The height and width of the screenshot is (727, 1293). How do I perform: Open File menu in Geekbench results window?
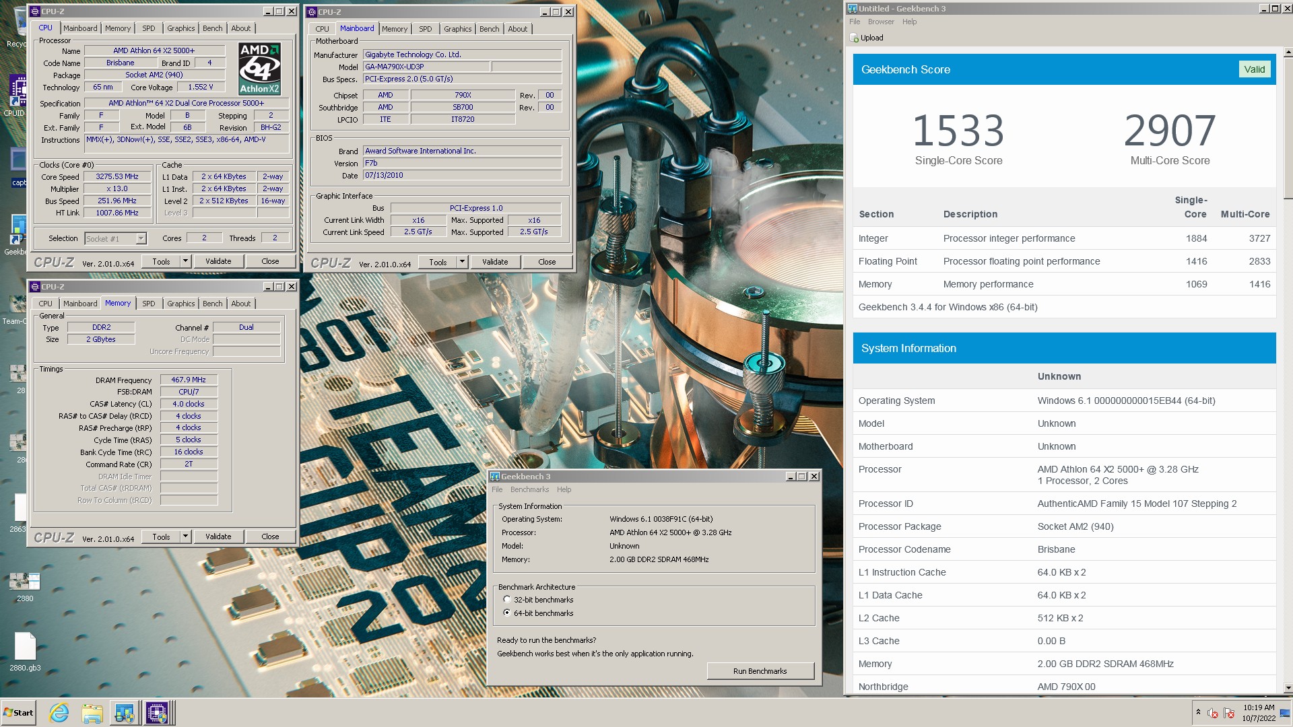pos(855,22)
